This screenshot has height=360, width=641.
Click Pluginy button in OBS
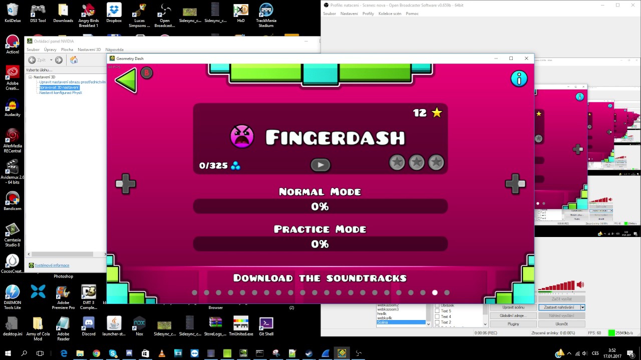pyautogui.click(x=513, y=324)
